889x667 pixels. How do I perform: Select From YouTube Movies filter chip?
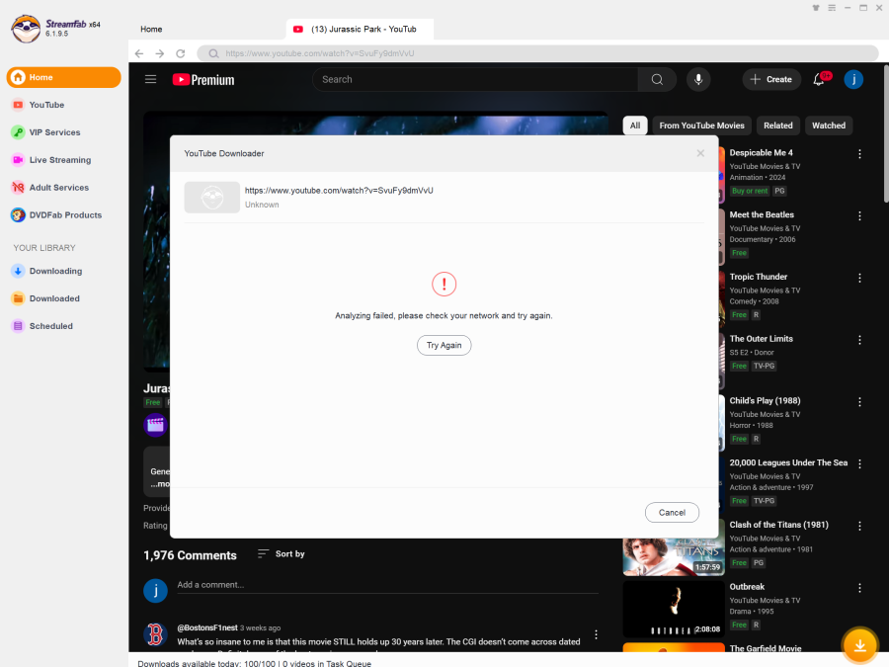pos(702,125)
